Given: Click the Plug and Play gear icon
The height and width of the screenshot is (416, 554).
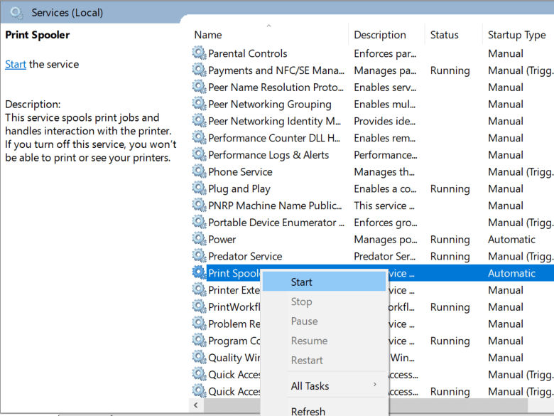Looking at the screenshot, I should click(199, 189).
